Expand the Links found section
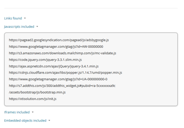Screen dimensions: 184x128 click(x=13, y=18)
